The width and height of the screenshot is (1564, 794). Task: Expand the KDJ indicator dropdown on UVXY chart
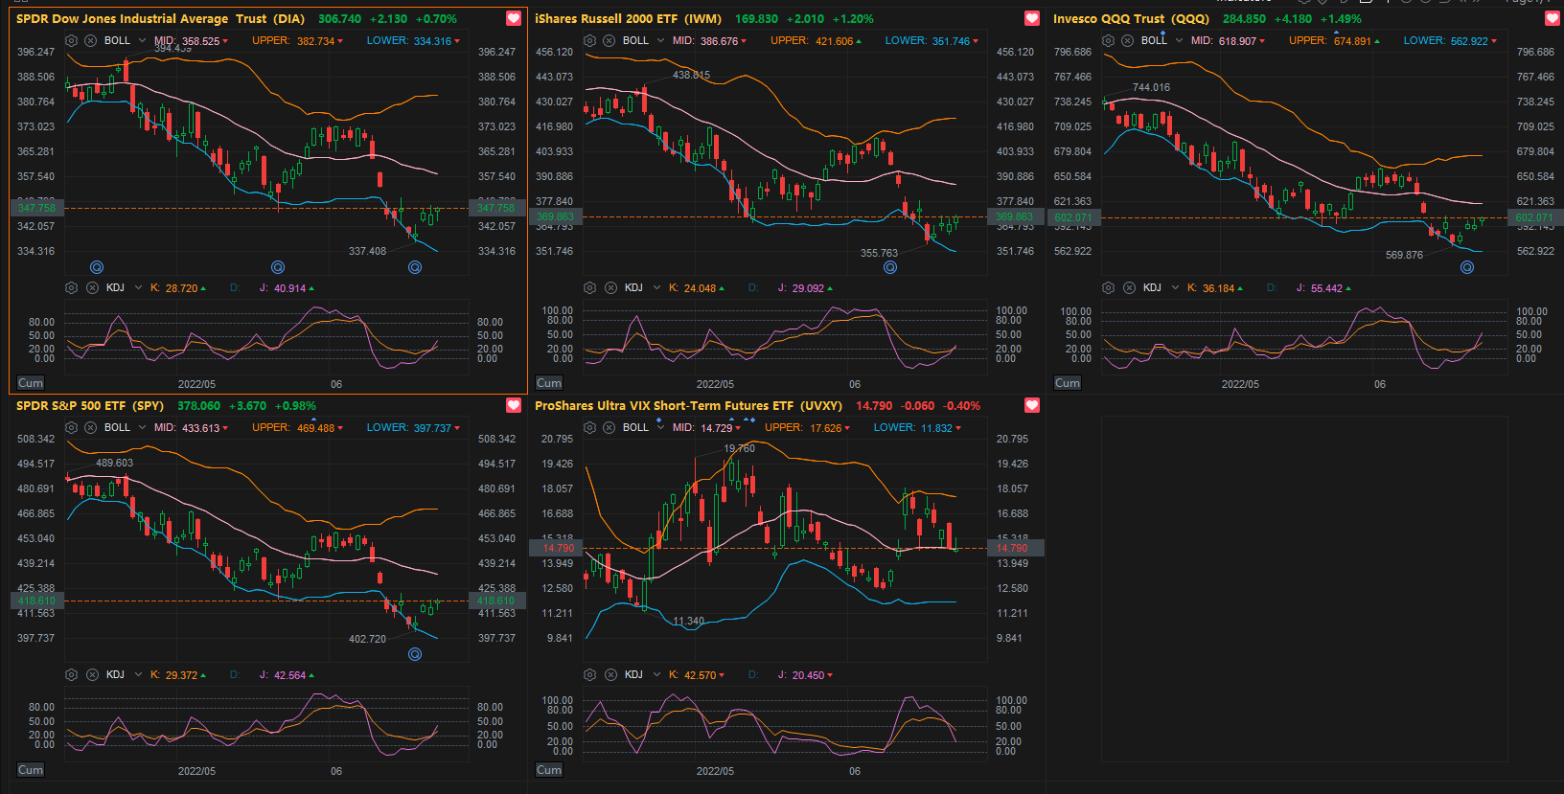[656, 675]
